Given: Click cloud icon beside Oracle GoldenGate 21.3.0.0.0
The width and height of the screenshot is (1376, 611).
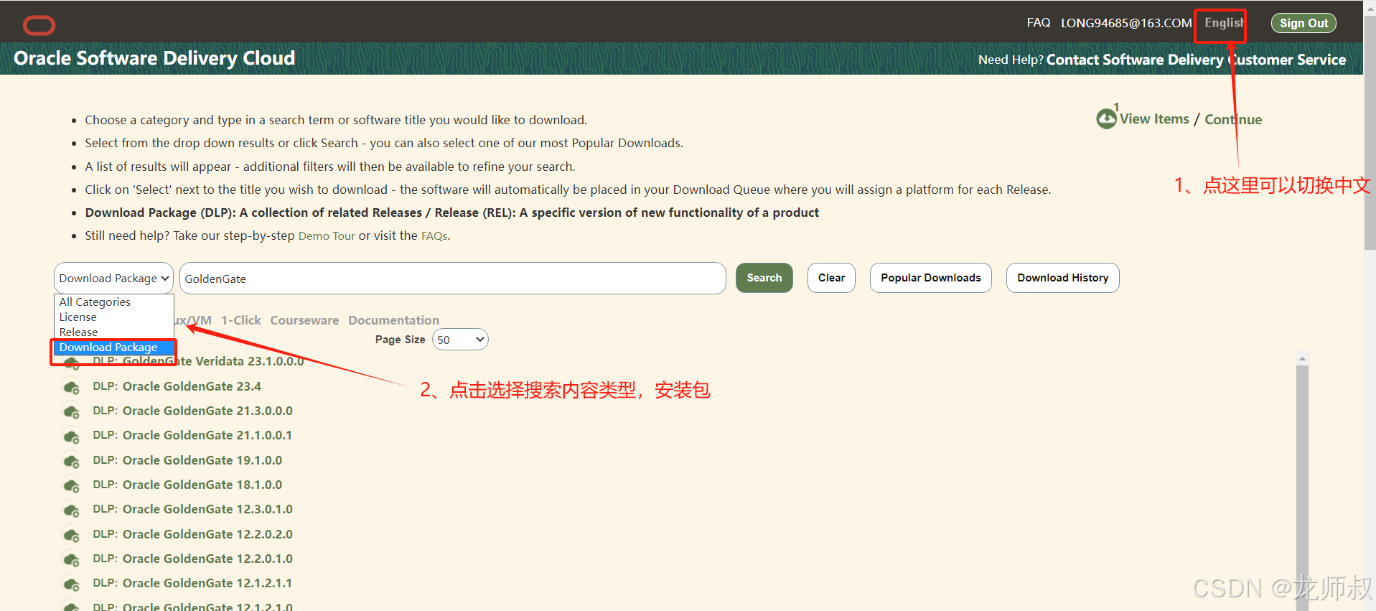Looking at the screenshot, I should 71,412.
